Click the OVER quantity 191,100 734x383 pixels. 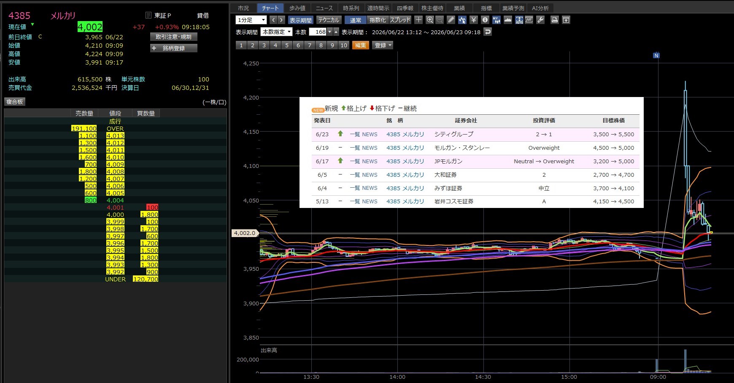click(84, 129)
